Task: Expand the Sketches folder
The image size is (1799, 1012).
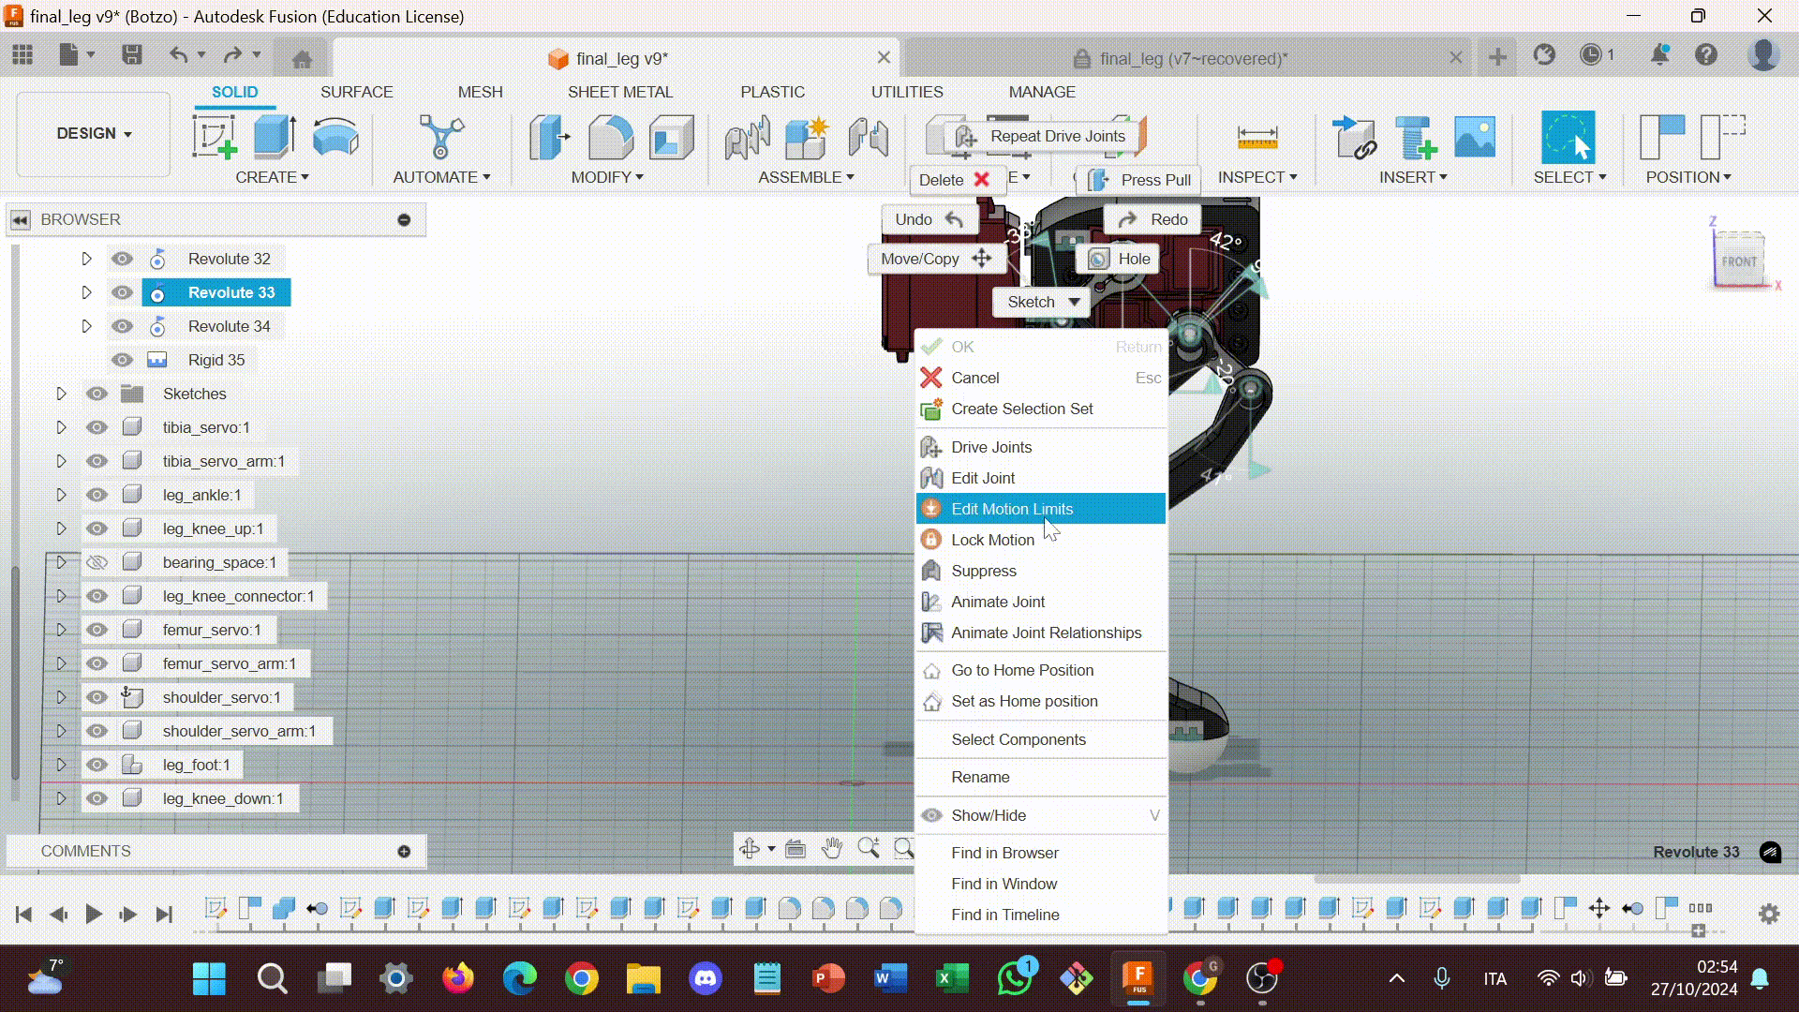Action: click(x=61, y=394)
